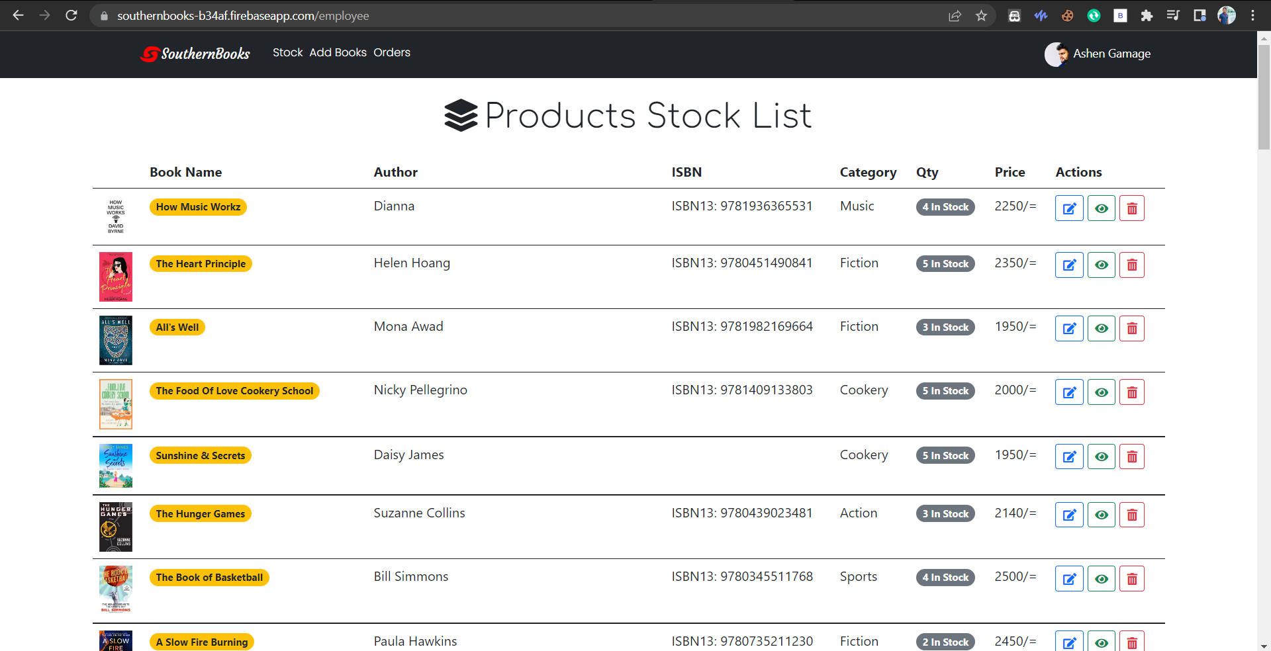
Task: Delete The Hunger Games from stock
Action: coord(1132,514)
